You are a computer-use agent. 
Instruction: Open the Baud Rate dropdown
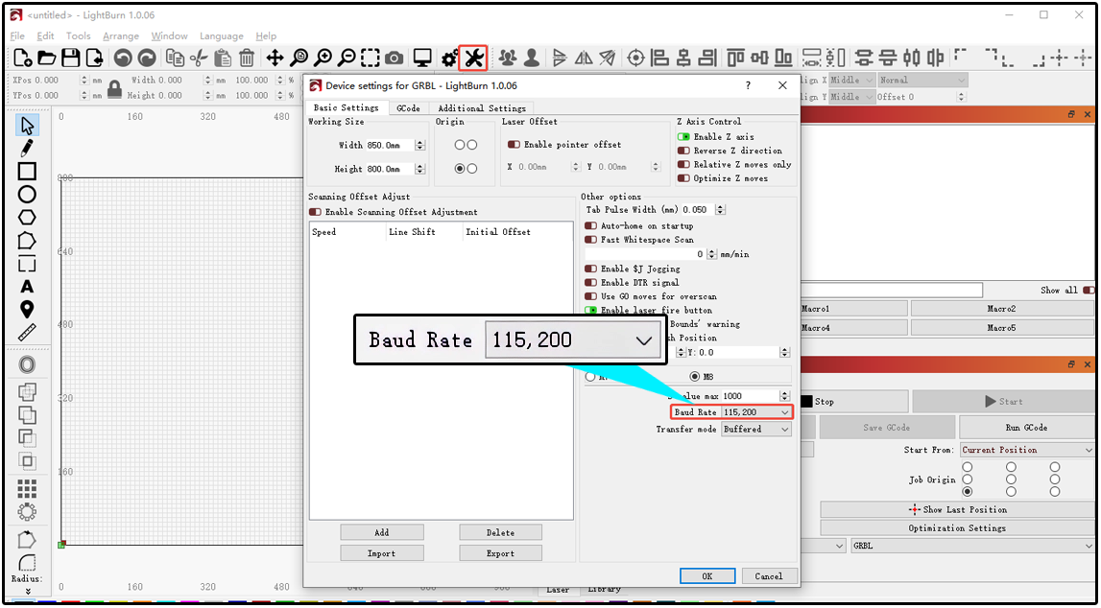[x=756, y=412]
